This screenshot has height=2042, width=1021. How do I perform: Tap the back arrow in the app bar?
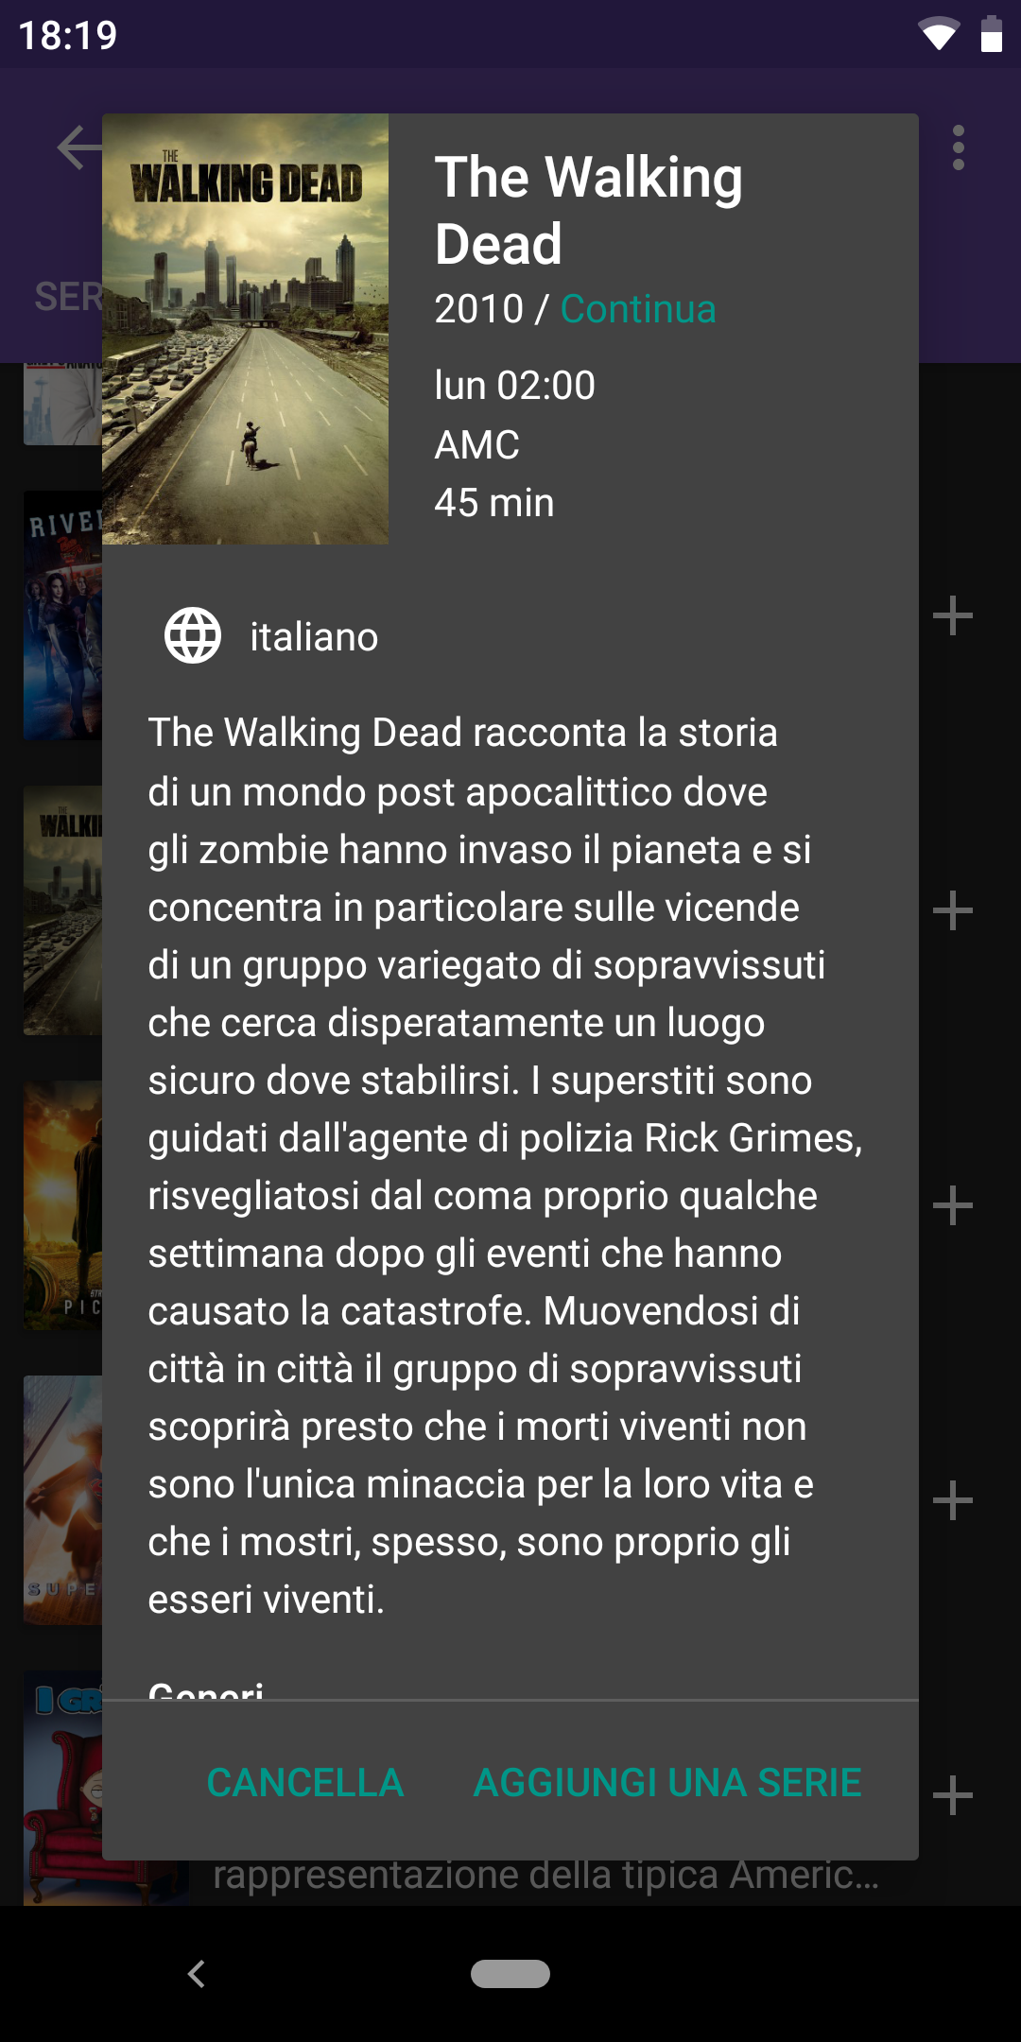click(x=79, y=148)
